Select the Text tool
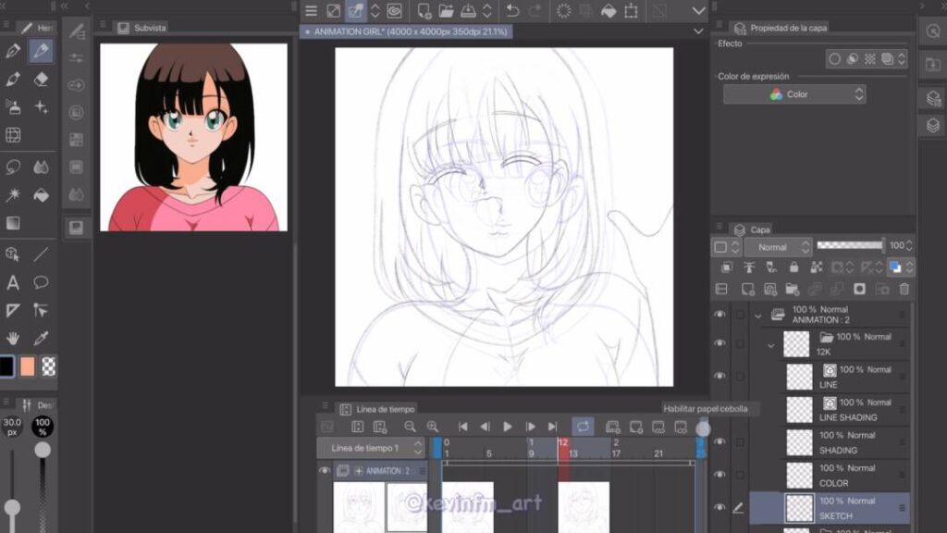 pos(13,282)
